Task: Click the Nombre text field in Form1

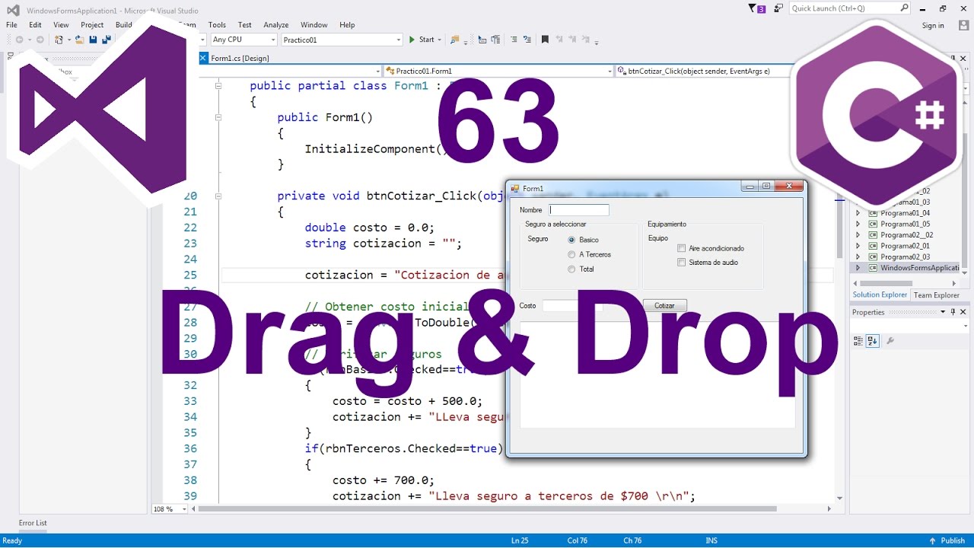Action: [579, 210]
